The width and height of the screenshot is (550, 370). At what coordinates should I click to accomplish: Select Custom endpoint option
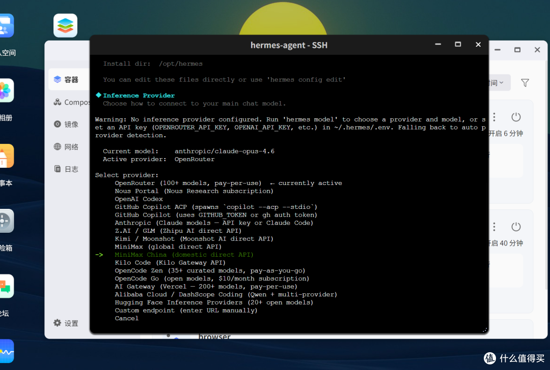(x=186, y=311)
